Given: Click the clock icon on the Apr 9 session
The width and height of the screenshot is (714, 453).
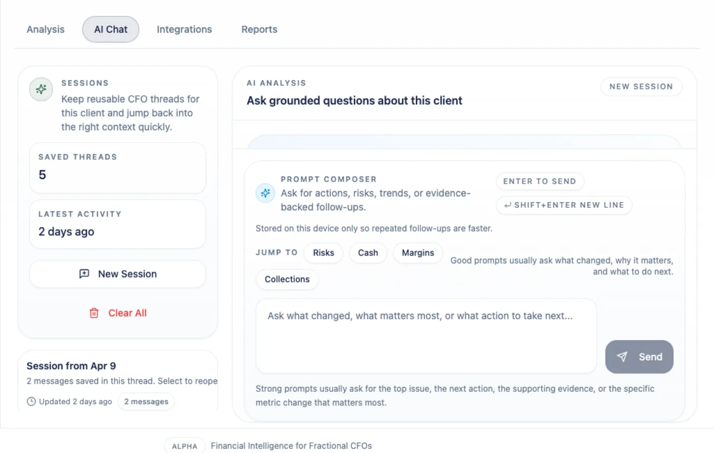Looking at the screenshot, I should coord(31,401).
